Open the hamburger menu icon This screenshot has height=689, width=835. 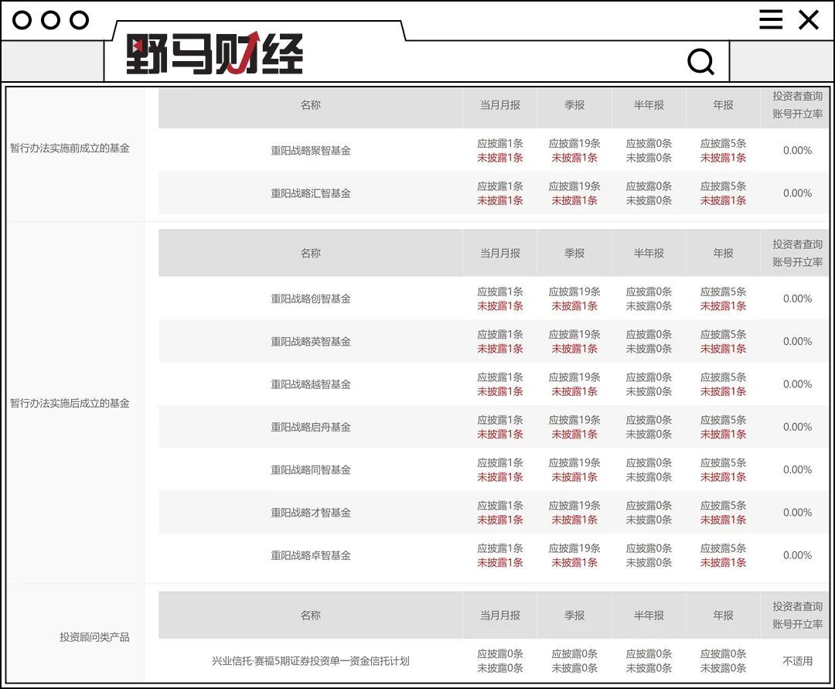[771, 19]
